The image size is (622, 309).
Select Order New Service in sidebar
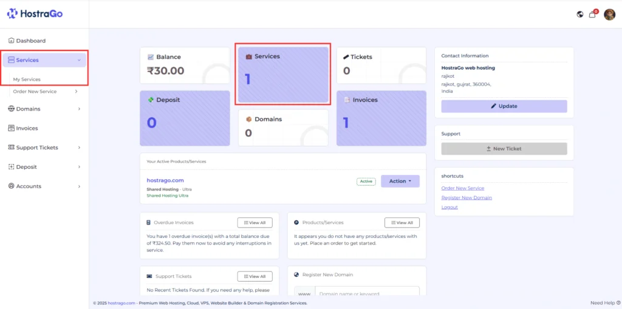tap(35, 91)
